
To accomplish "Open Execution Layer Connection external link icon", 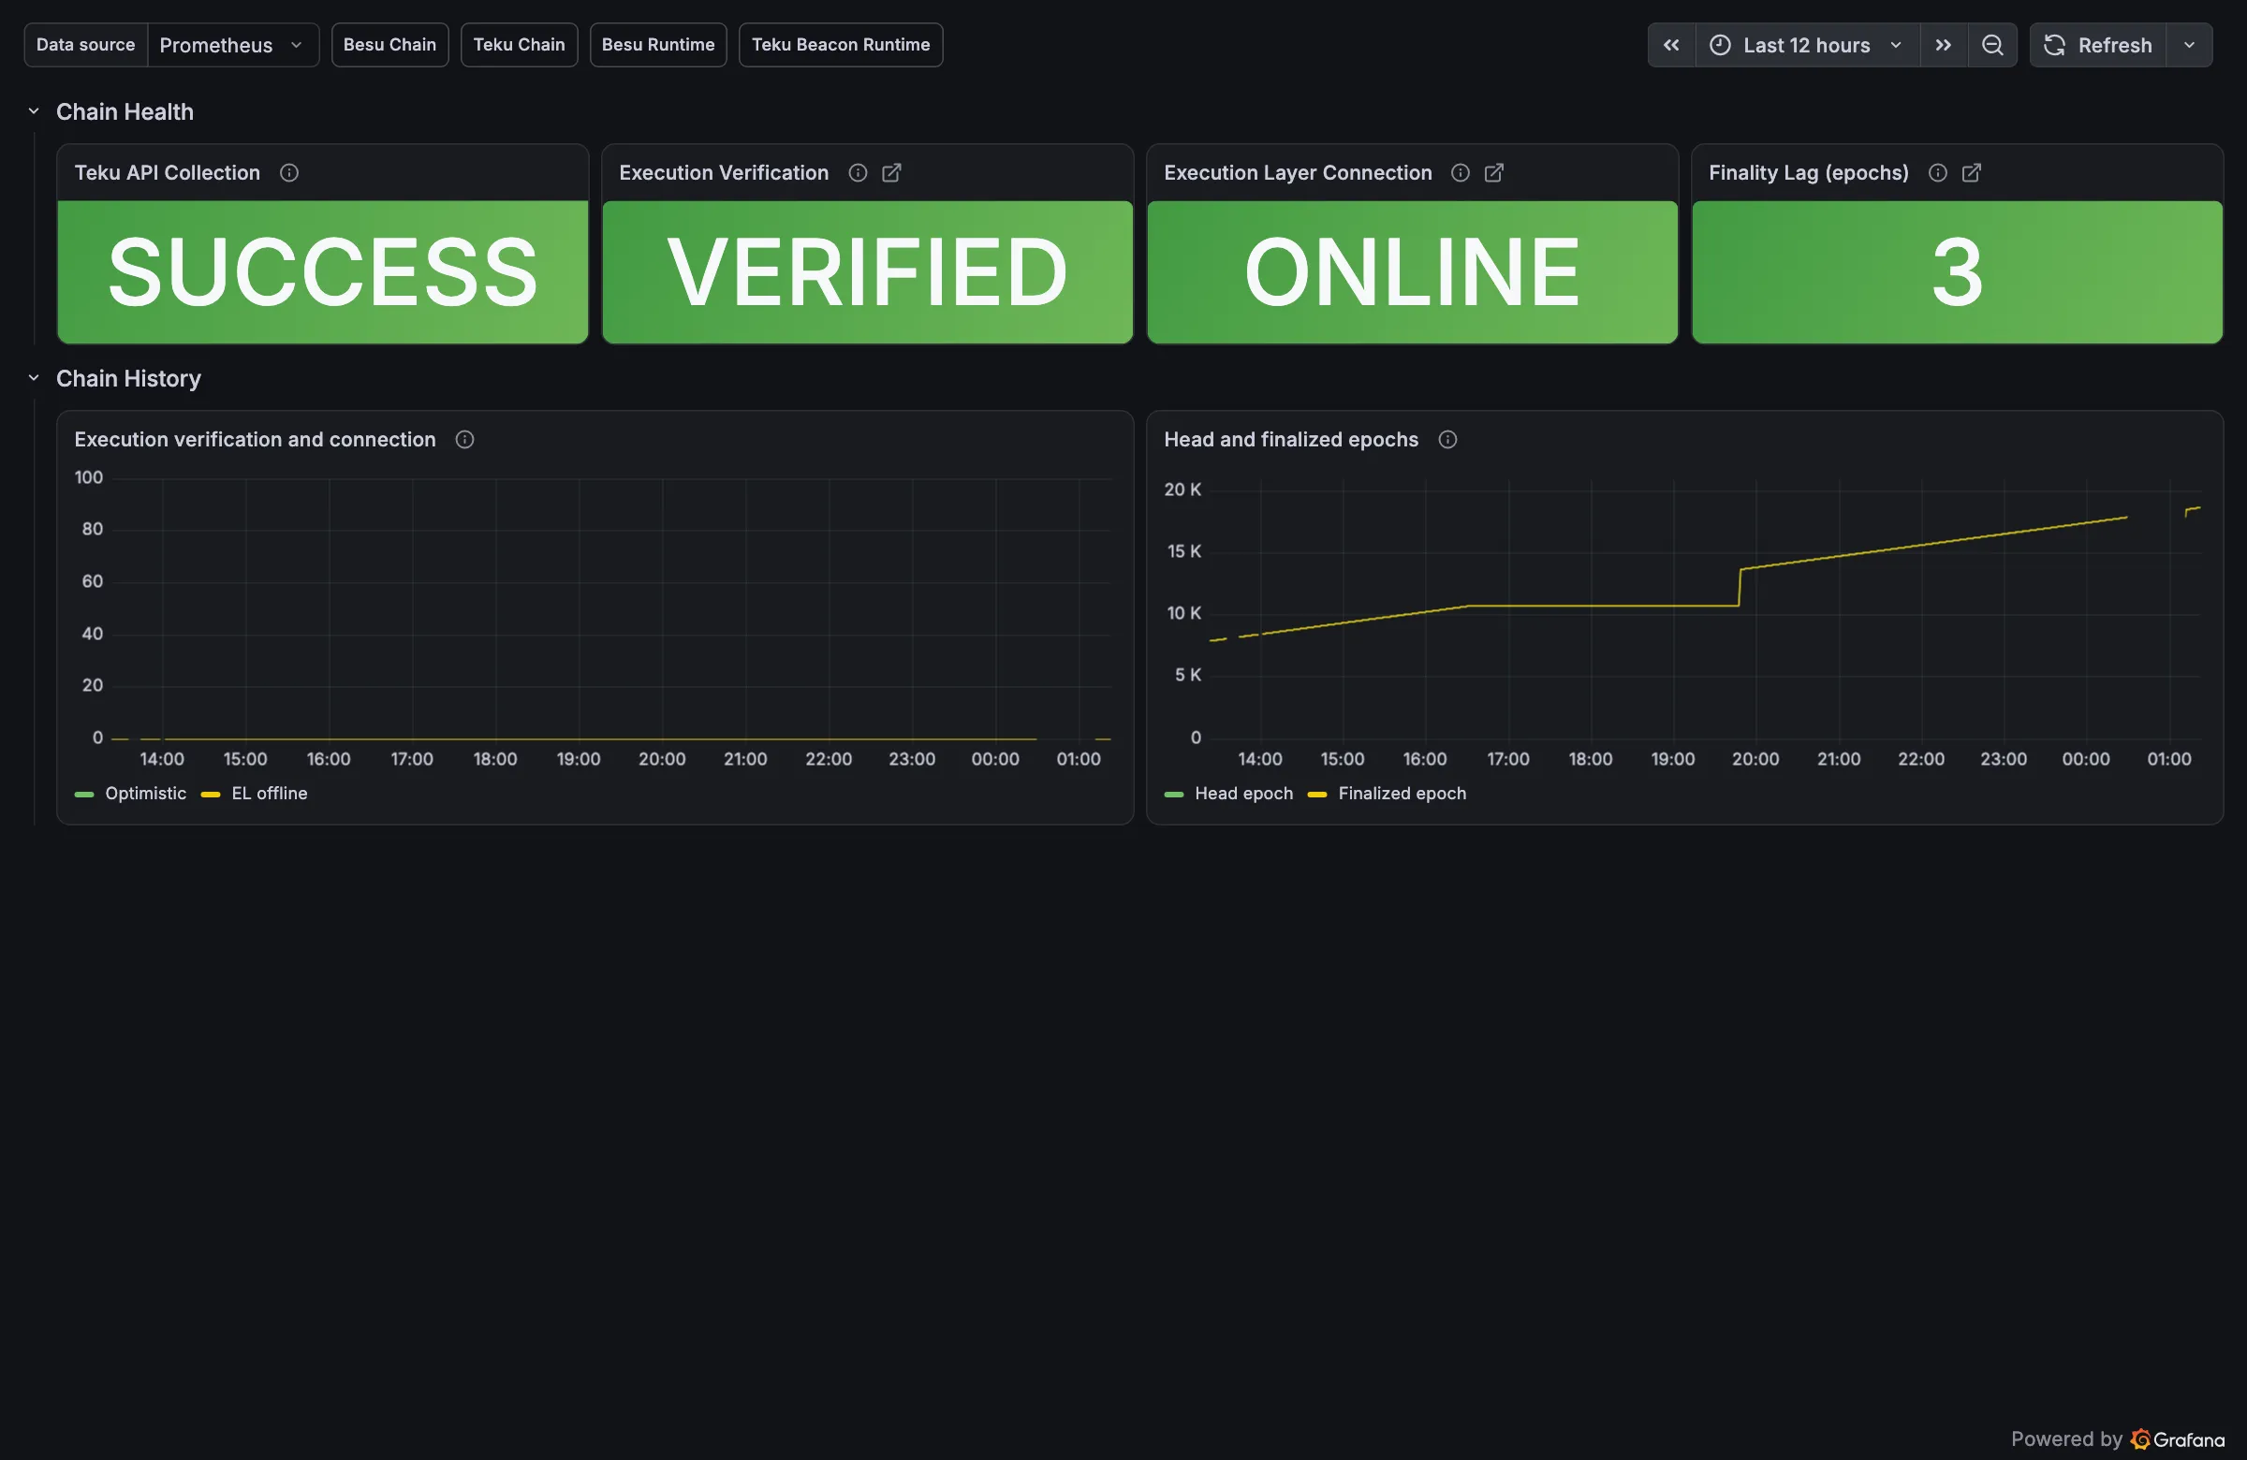I will 1494,173.
